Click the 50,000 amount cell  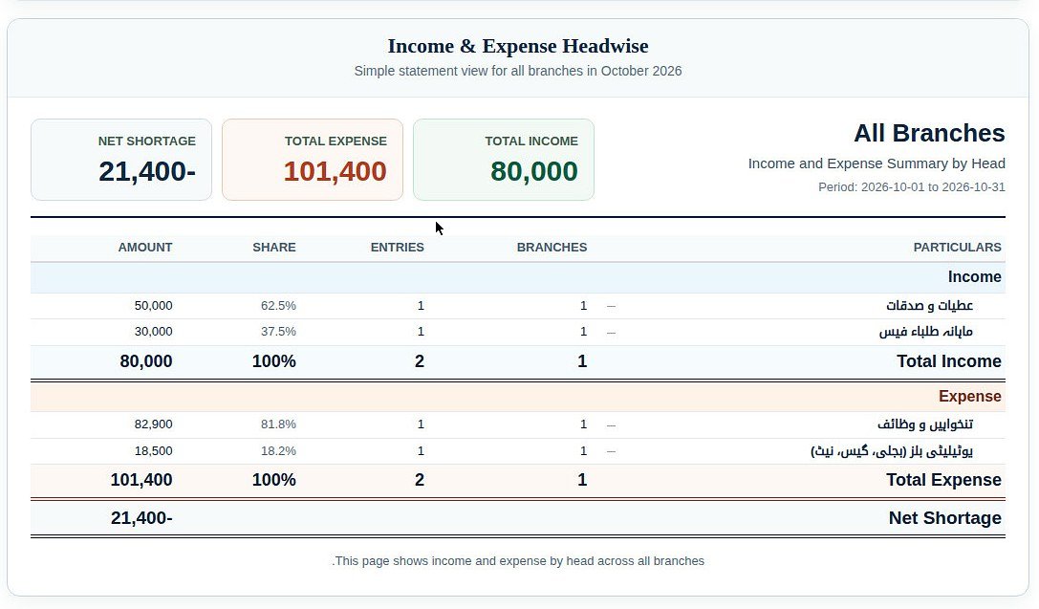coord(153,306)
